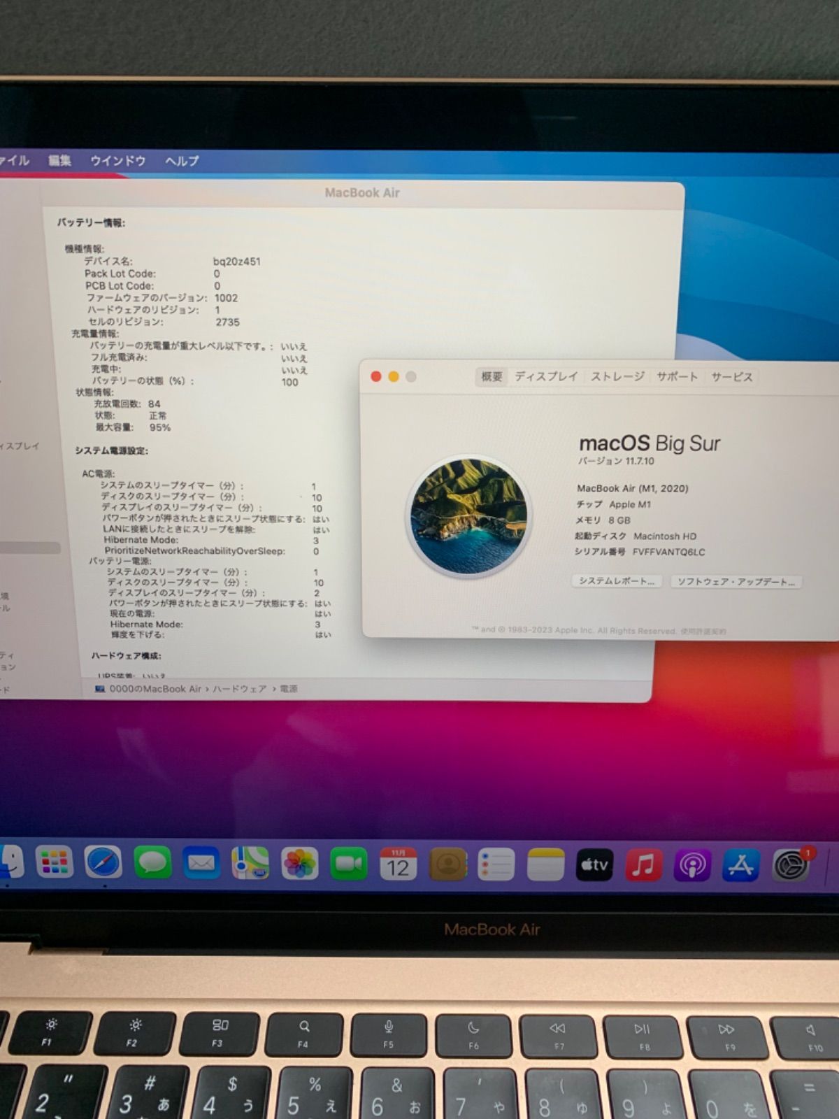Switch to the サポート tab
839x1119 pixels.
pyautogui.click(x=677, y=376)
